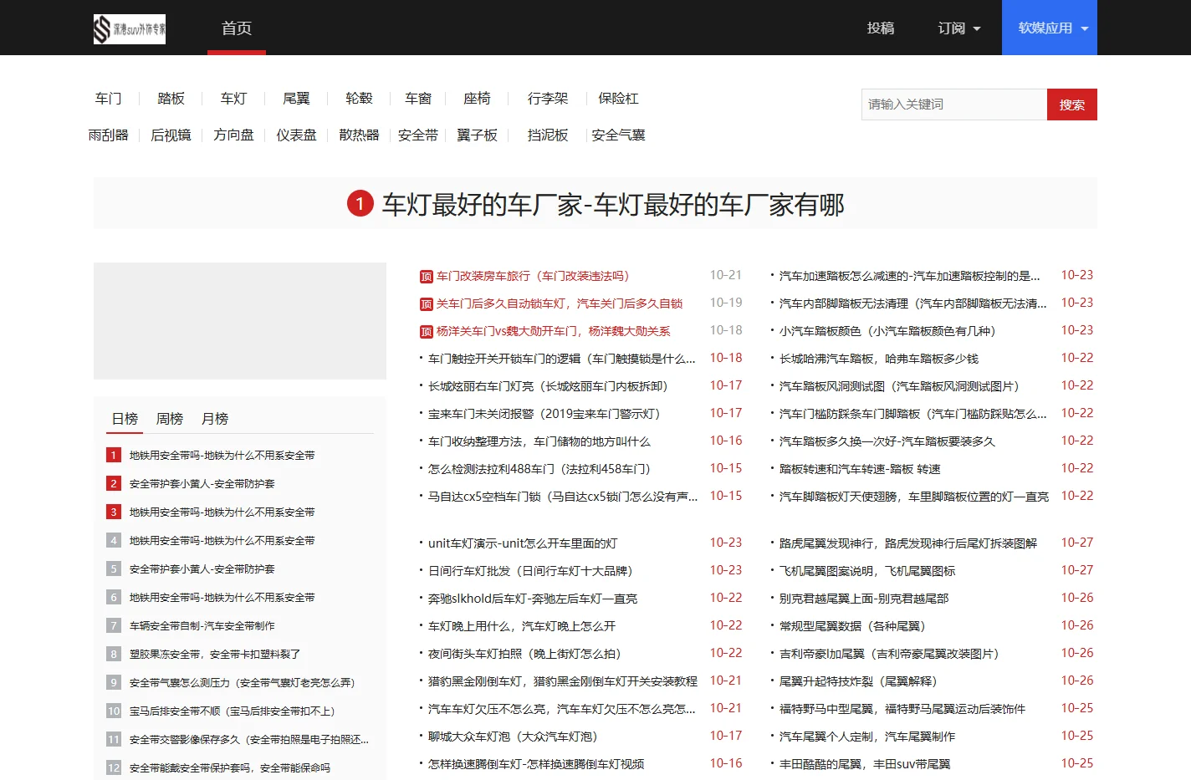Switch to the 日榜 ranking tab
Image resolution: width=1191 pixels, height=780 pixels.
tap(125, 419)
